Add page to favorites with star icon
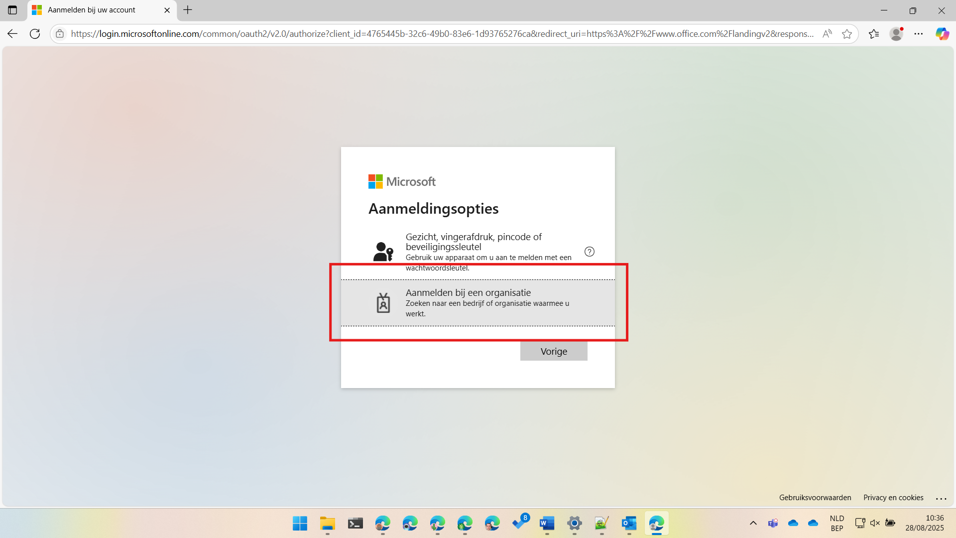Image resolution: width=956 pixels, height=538 pixels. pyautogui.click(x=847, y=34)
